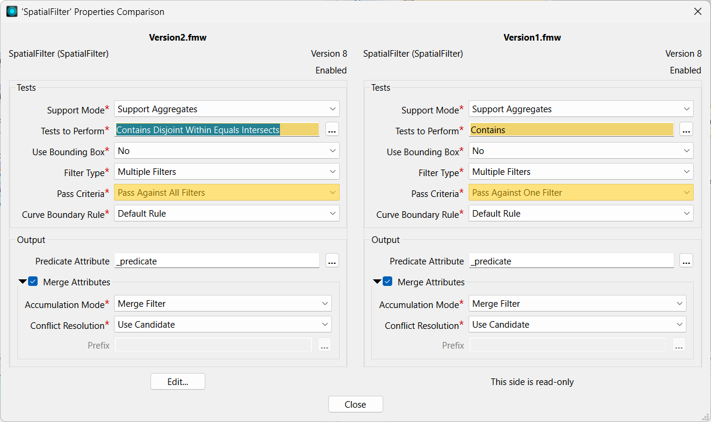
Task: Open Version1 Filter Type dropdown
Action: [x=581, y=171]
